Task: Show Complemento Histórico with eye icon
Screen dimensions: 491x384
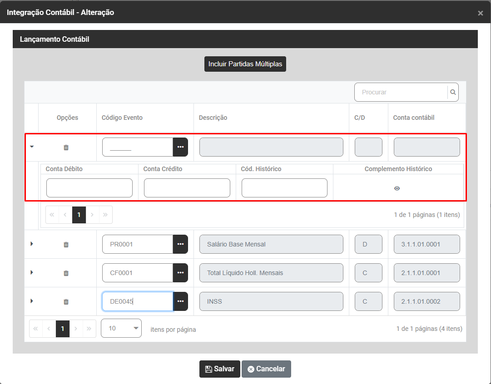Action: point(397,188)
